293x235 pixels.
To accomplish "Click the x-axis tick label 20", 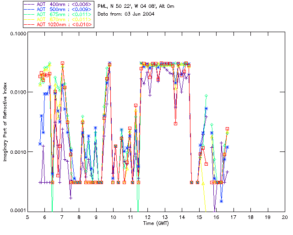I will (284, 217).
